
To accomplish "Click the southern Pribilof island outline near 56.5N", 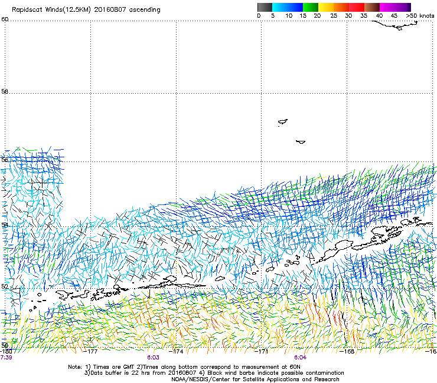I will point(301,142).
